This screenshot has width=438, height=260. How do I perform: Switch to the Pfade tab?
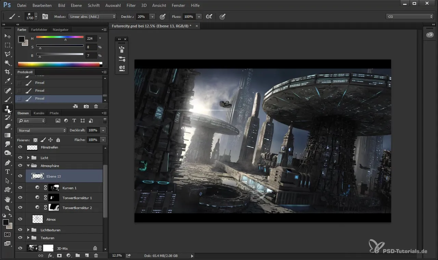(54, 113)
